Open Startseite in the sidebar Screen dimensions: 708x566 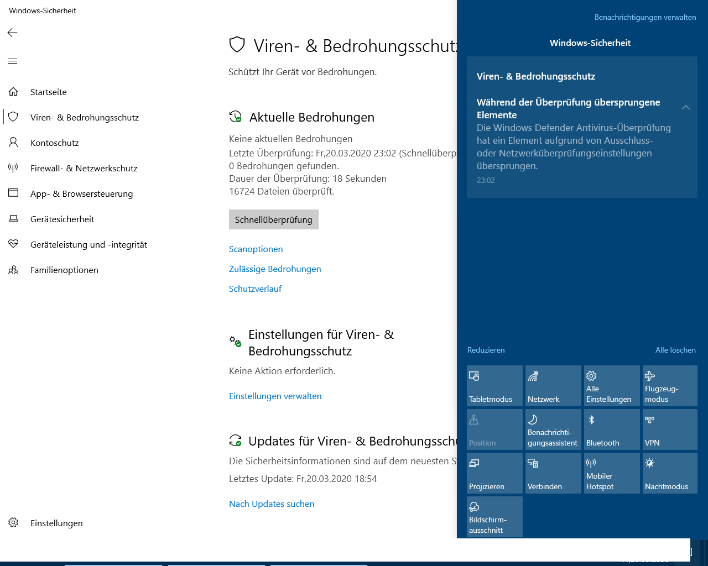click(49, 92)
